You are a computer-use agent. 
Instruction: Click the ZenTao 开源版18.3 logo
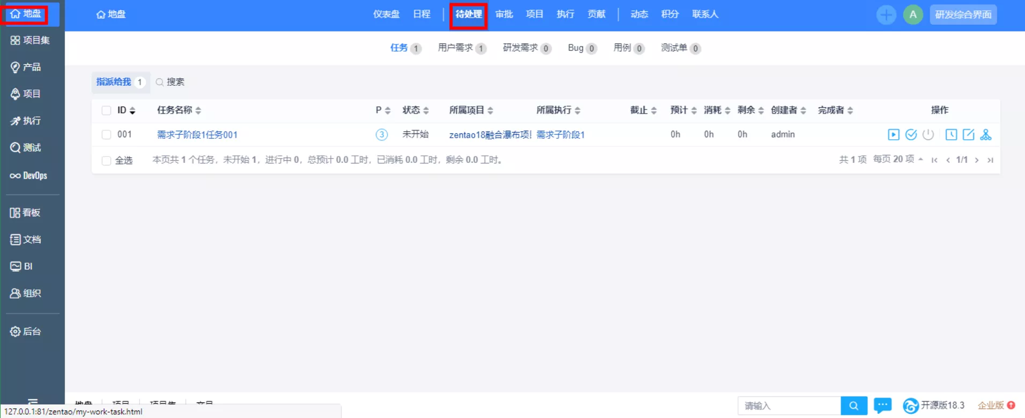tap(933, 406)
